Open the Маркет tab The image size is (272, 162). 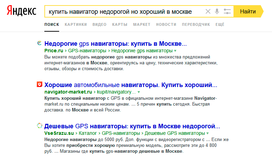142,24
